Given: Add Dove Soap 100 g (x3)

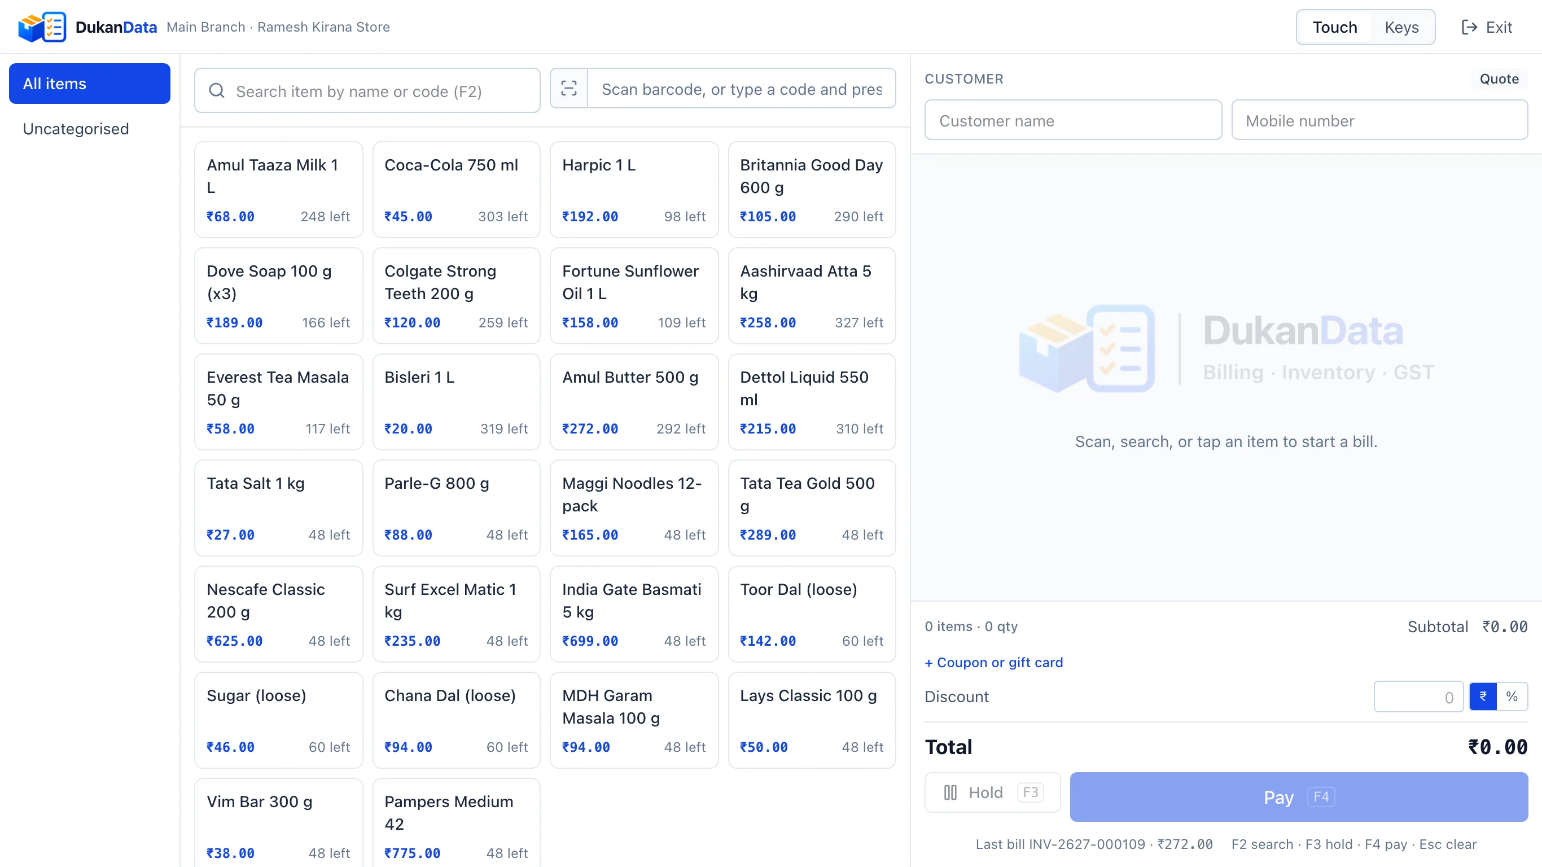Looking at the screenshot, I should (x=279, y=296).
